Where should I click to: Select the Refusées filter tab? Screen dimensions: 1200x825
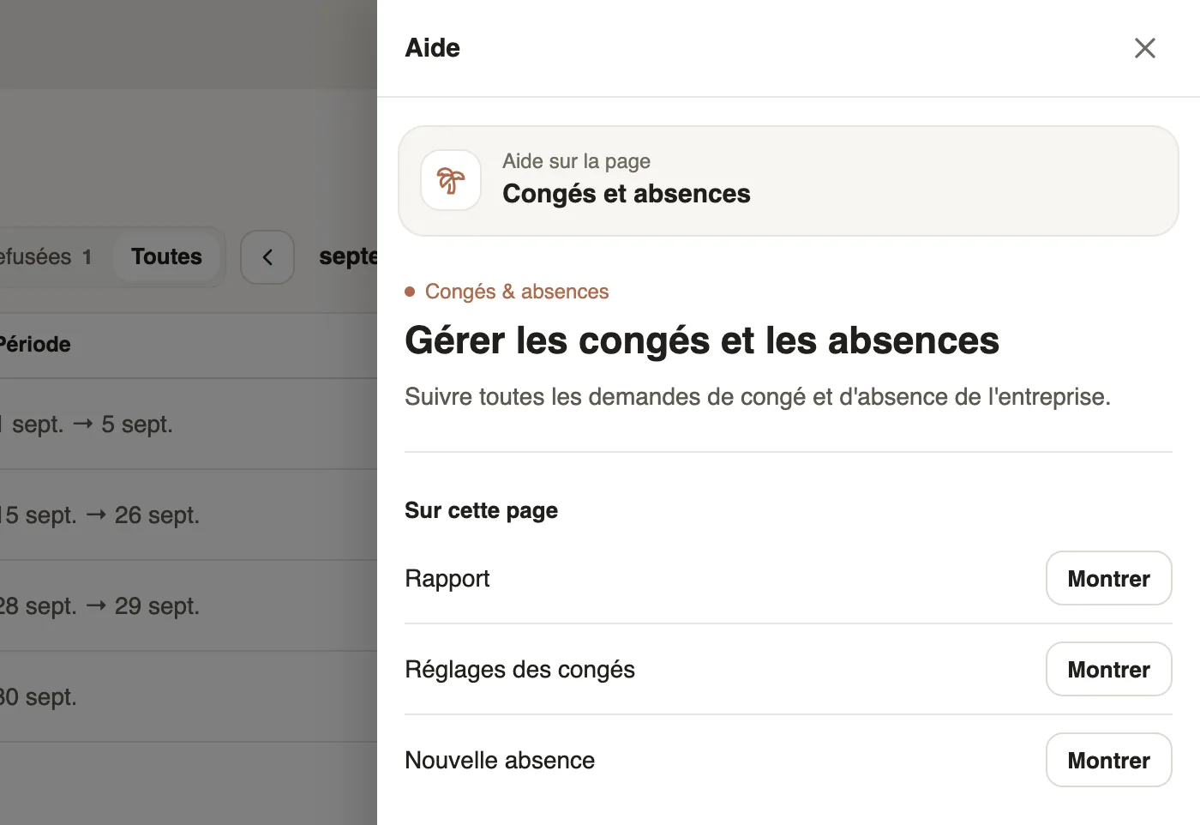pos(46,257)
